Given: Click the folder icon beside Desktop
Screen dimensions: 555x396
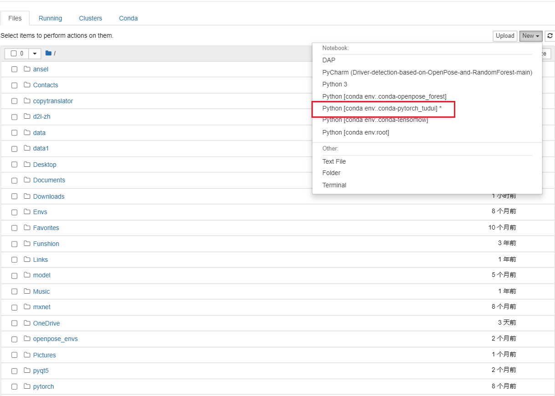Looking at the screenshot, I should [27, 165].
